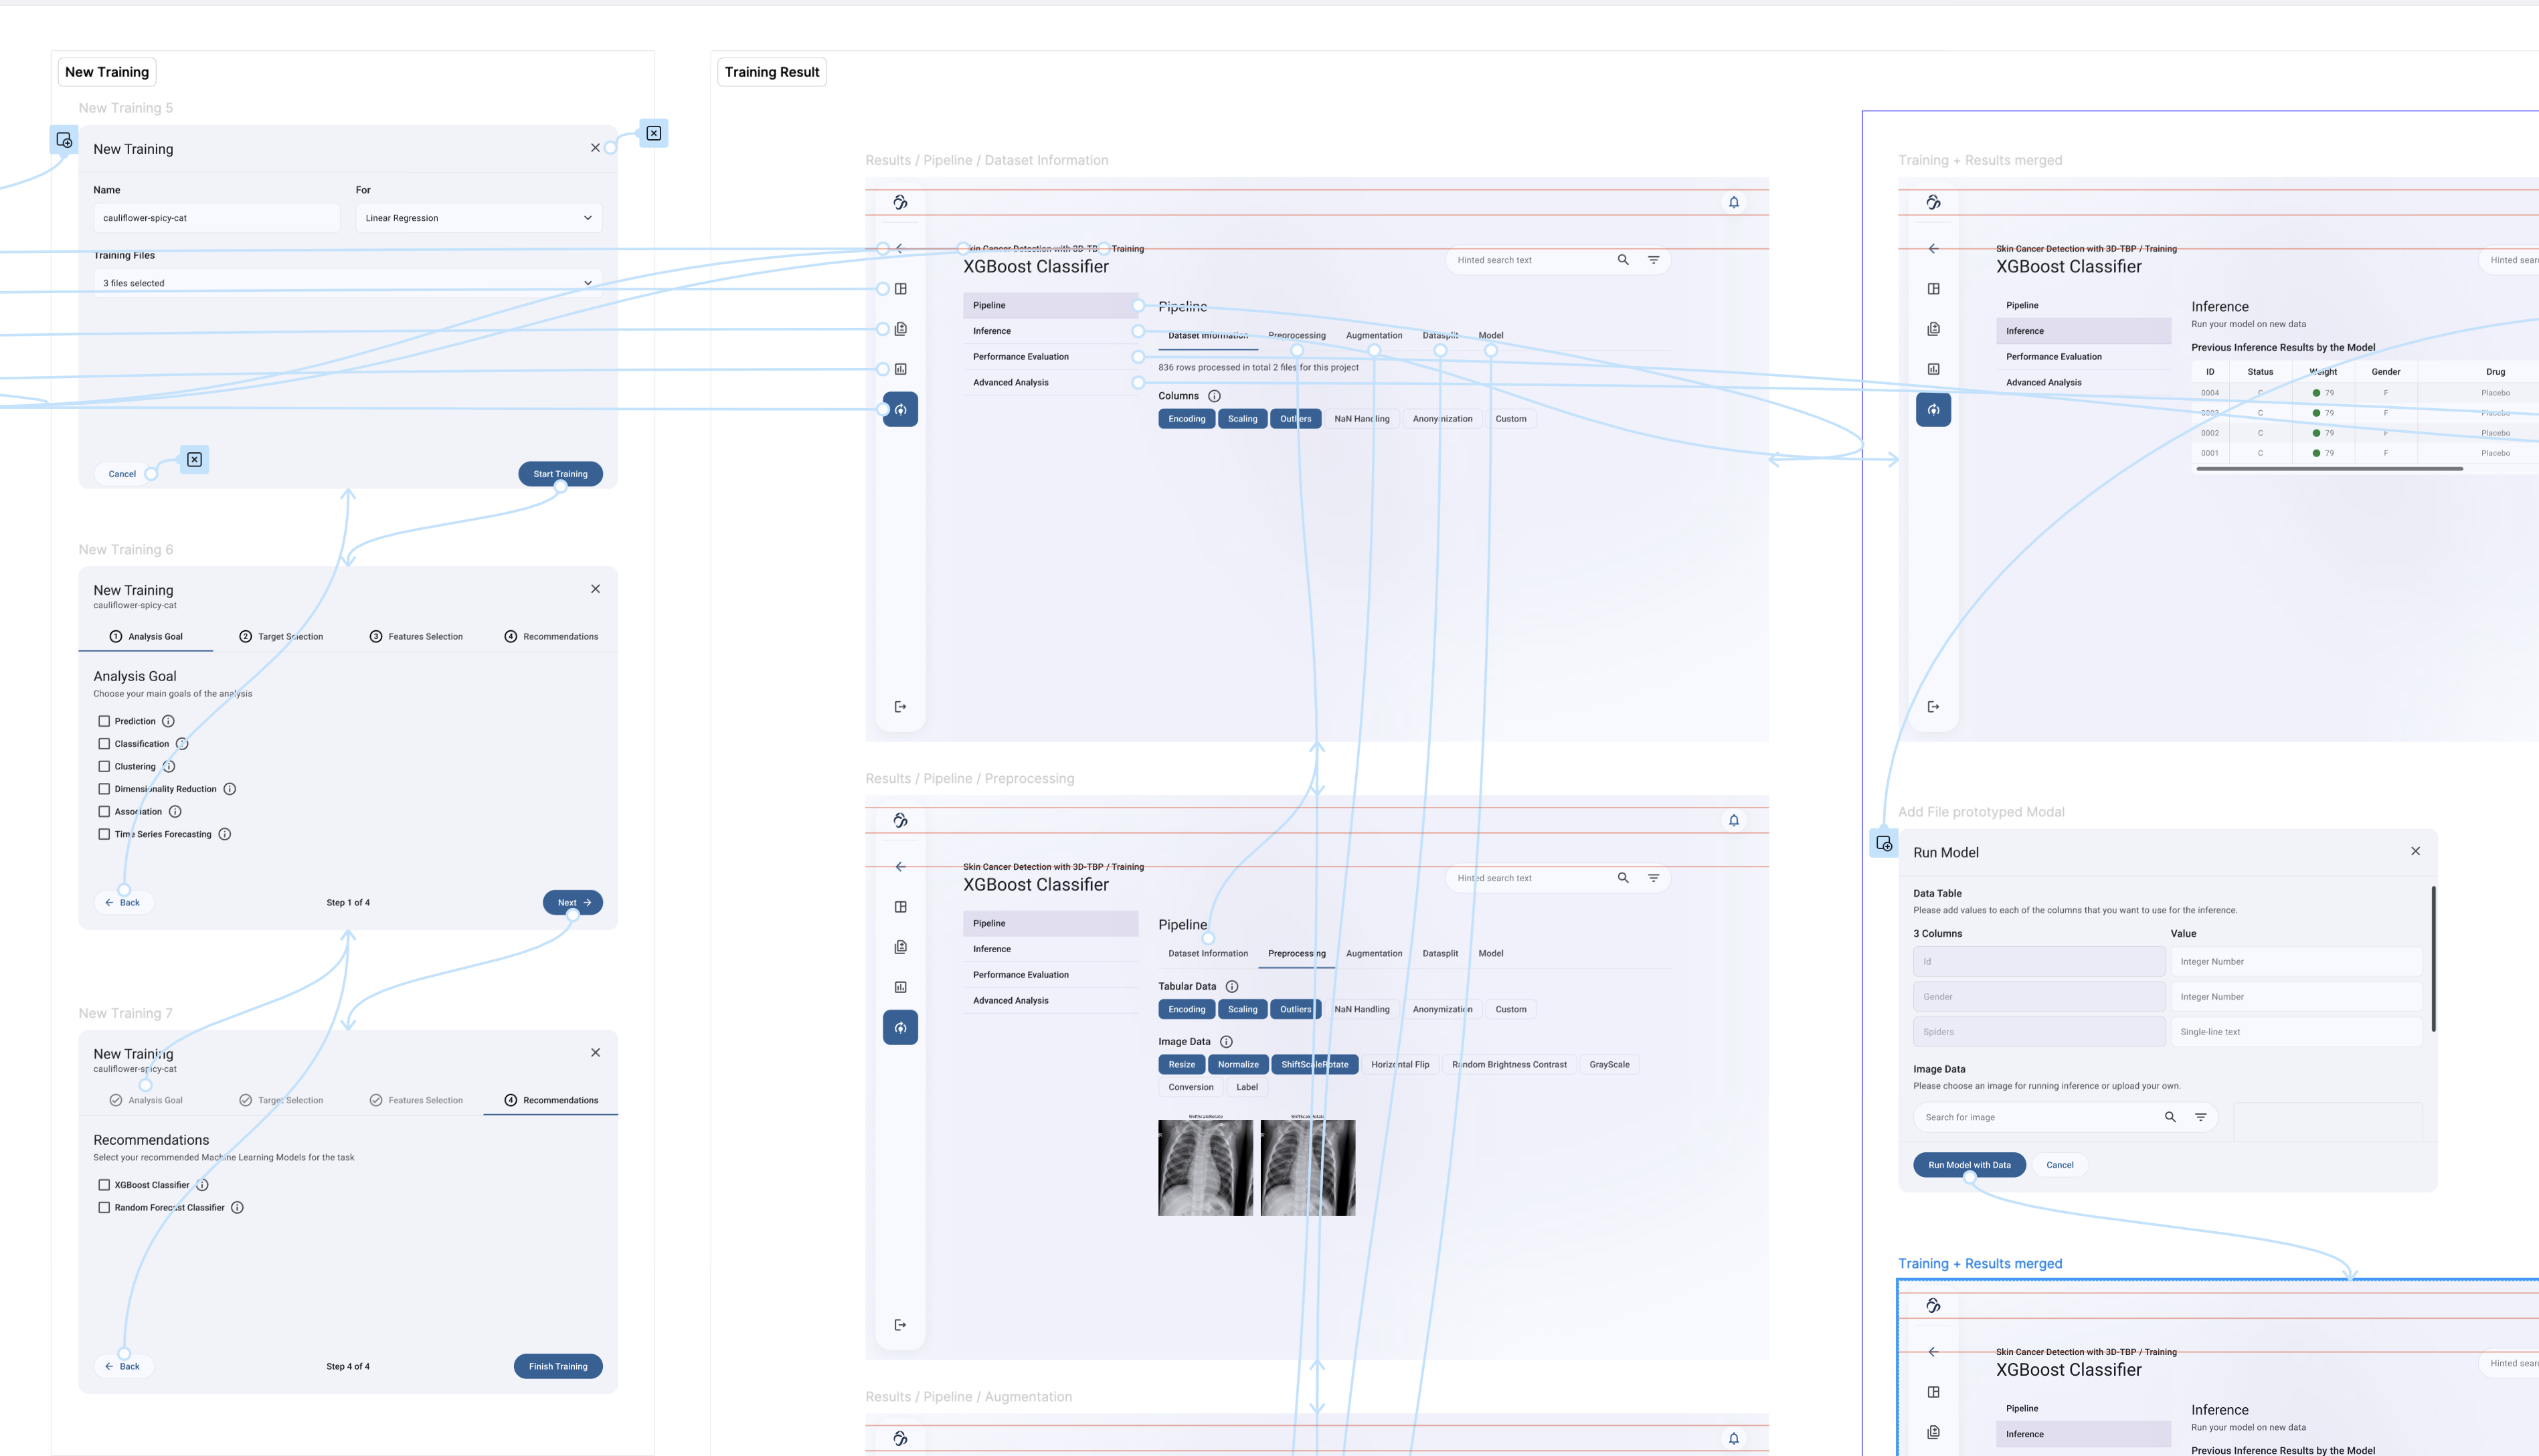
Task: Click filter icon in Preprocessing search bar
Action: click(1653, 878)
